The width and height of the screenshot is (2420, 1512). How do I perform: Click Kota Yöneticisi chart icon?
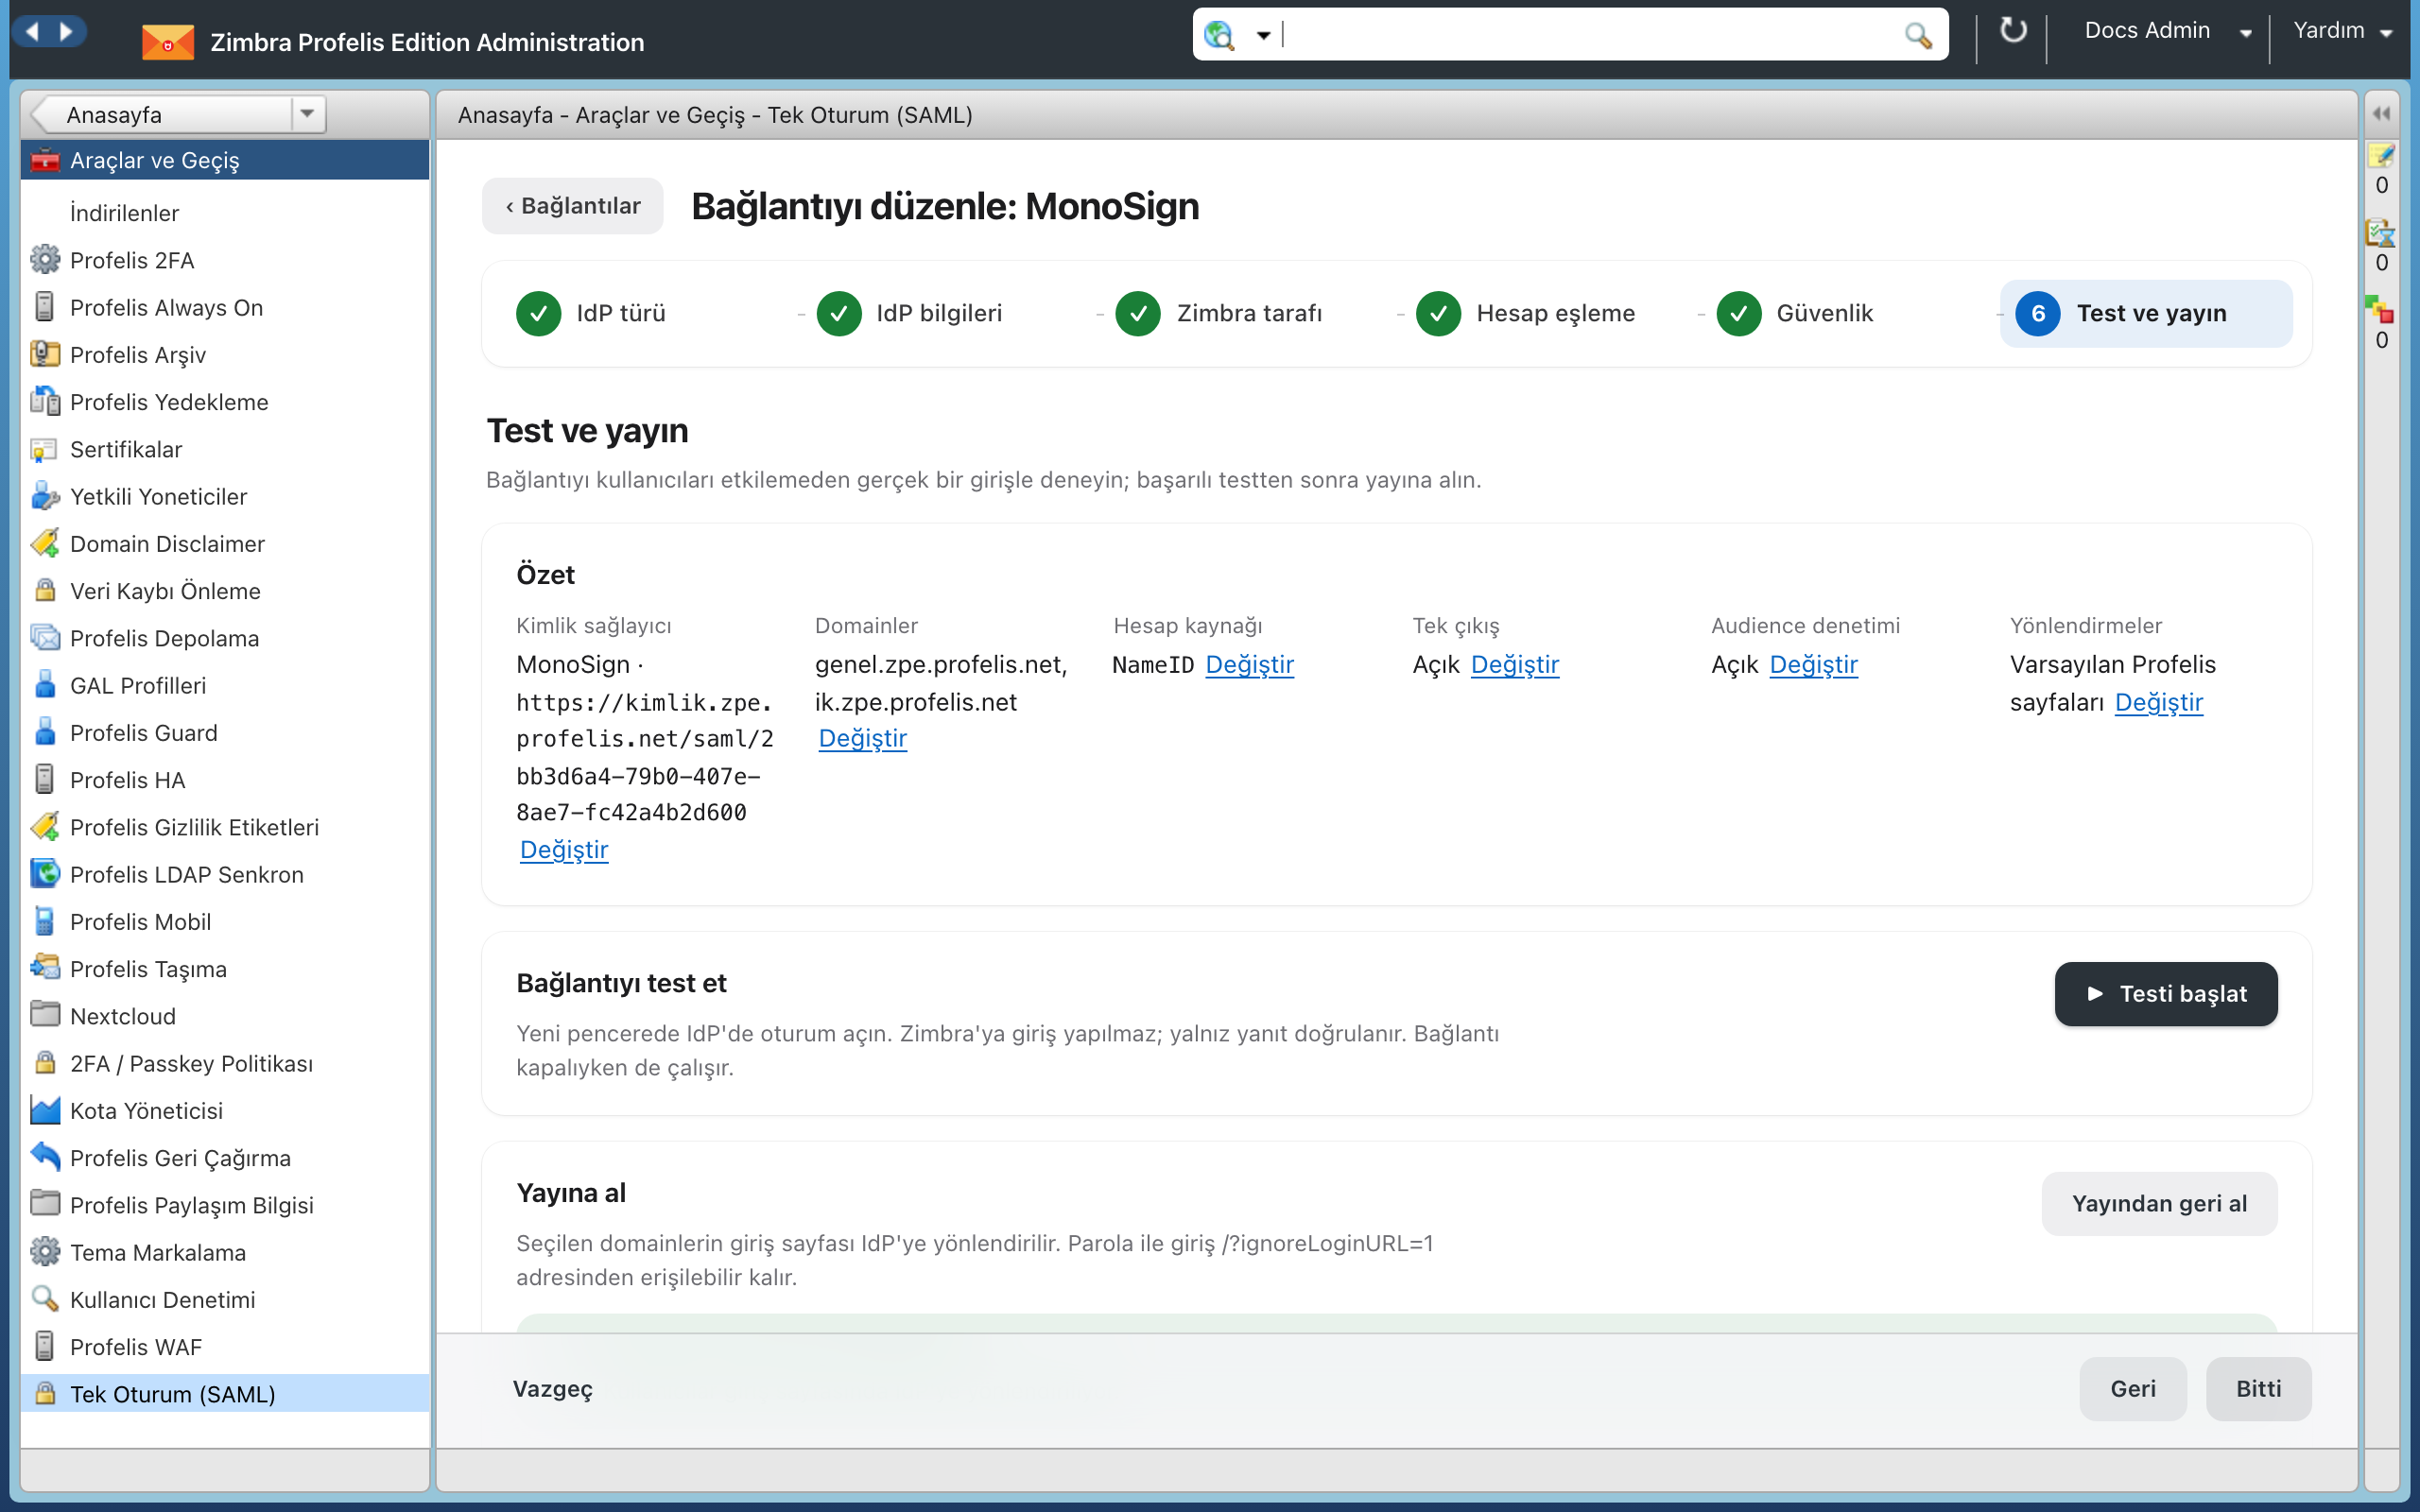(44, 1110)
